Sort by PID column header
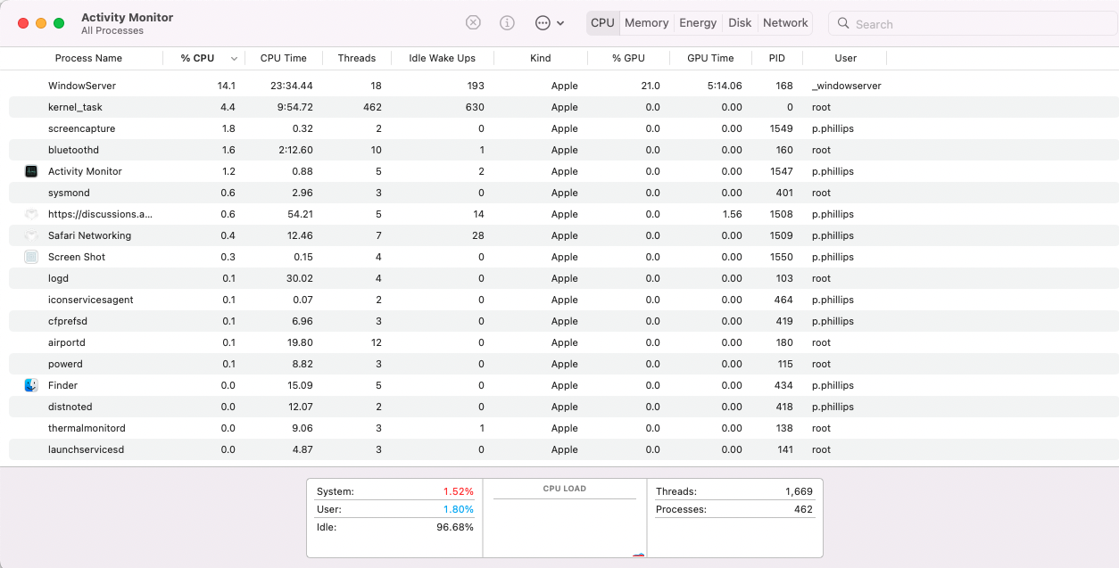 777,58
